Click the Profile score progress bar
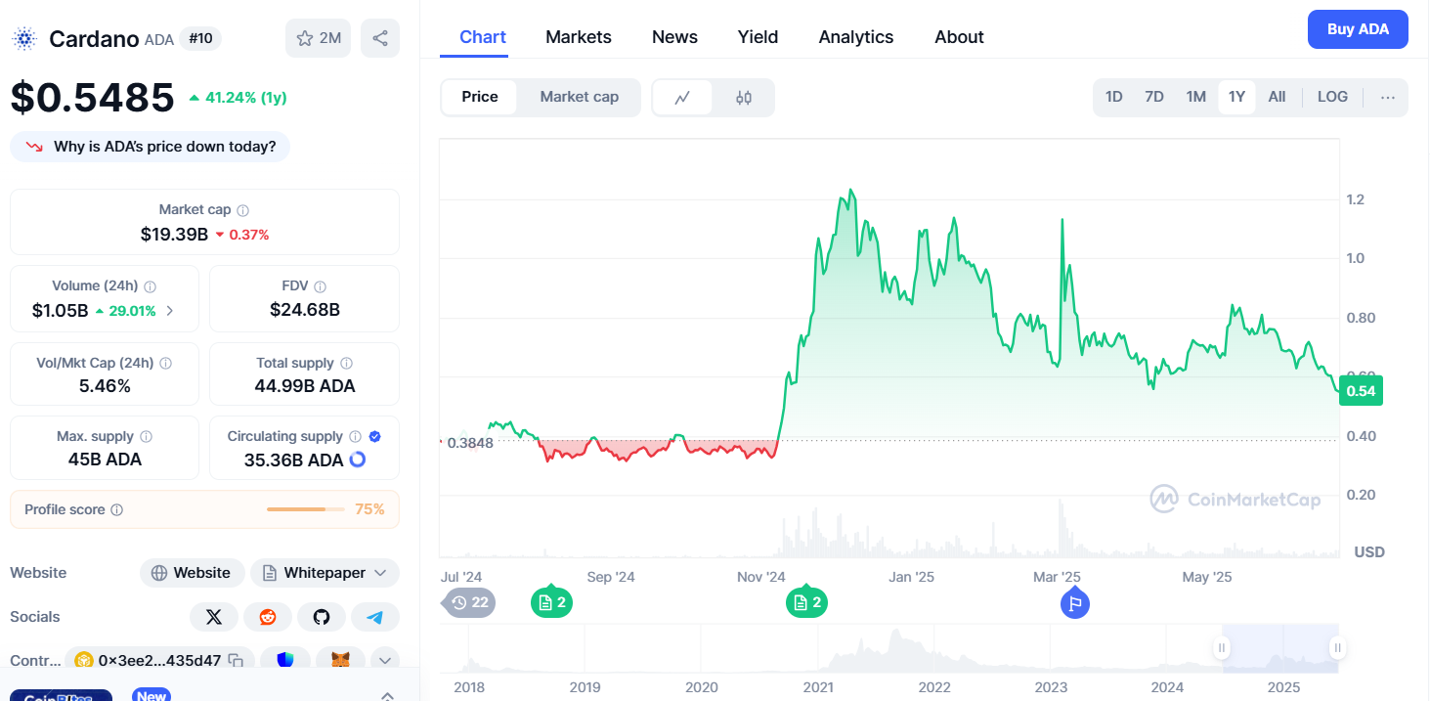Image resolution: width=1430 pixels, height=701 pixels. (x=306, y=509)
